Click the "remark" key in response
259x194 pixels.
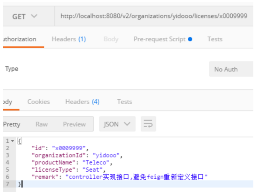pyautogui.click(x=45, y=177)
